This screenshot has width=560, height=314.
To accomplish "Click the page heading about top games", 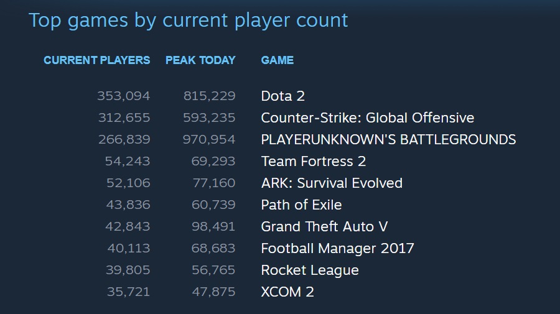I will 188,21.
